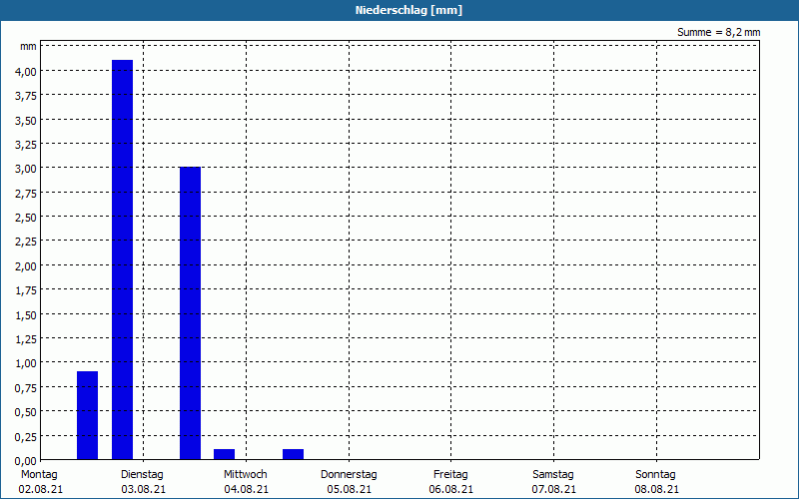Viewport: 799px width, 499px height.
Task: Click the date 08.08.21
Action: point(657,489)
